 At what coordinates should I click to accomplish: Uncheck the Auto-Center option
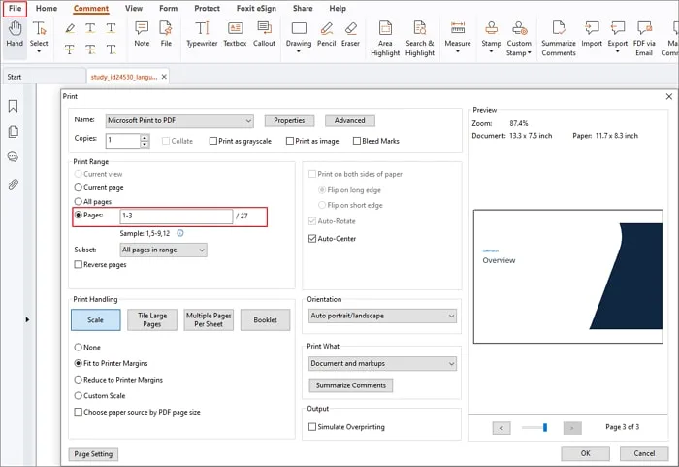click(x=311, y=238)
